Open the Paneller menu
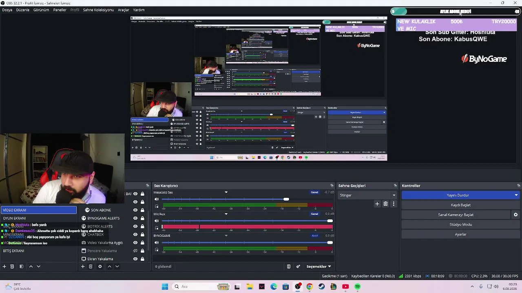Viewport: 522px width, 293px height. [x=60, y=10]
